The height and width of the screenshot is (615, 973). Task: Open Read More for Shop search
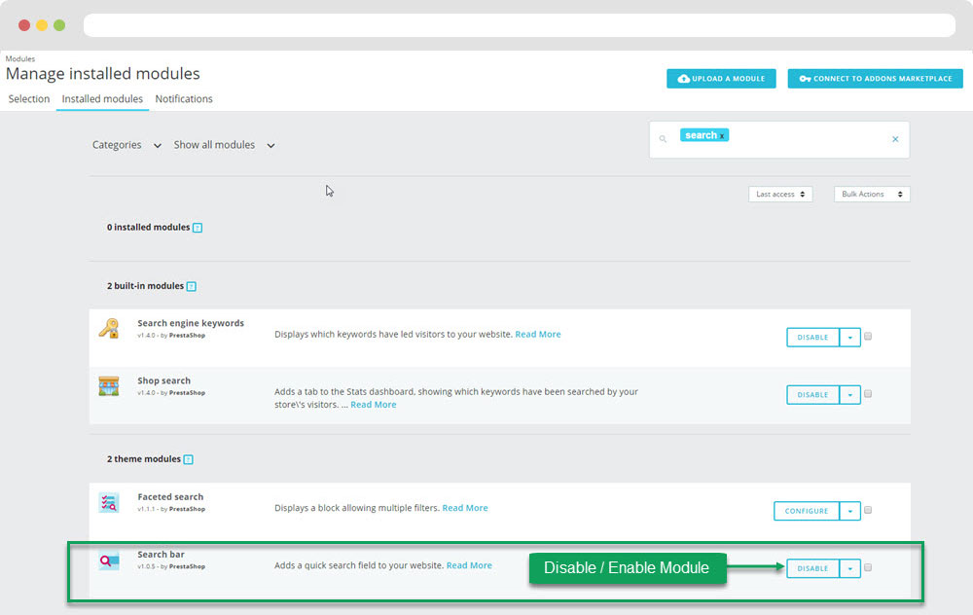pos(373,405)
